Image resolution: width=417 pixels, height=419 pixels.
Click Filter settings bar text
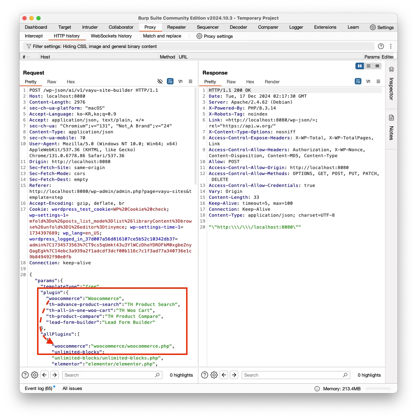tap(94, 47)
